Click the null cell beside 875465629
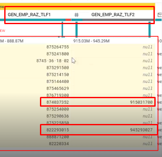Image resolution: width=162 pixels, height=157 pixels. (x=148, y=88)
